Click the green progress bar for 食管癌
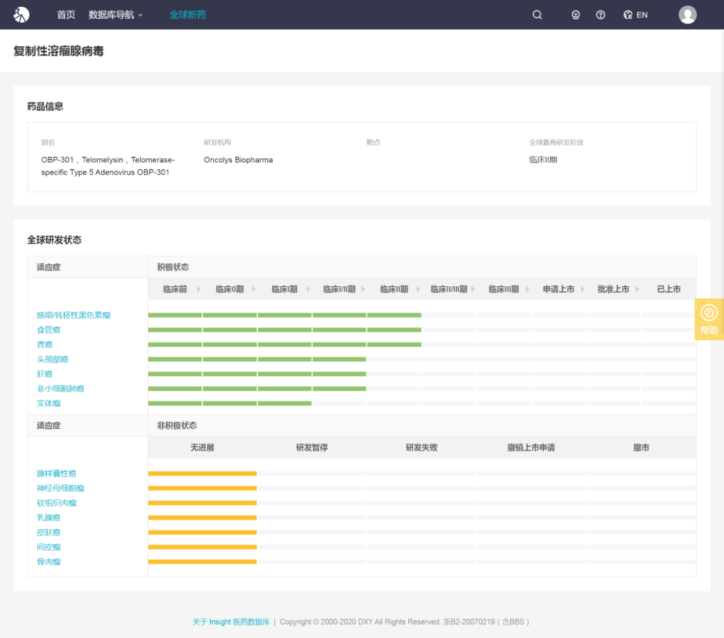Image resolution: width=724 pixels, height=638 pixels. (x=284, y=330)
